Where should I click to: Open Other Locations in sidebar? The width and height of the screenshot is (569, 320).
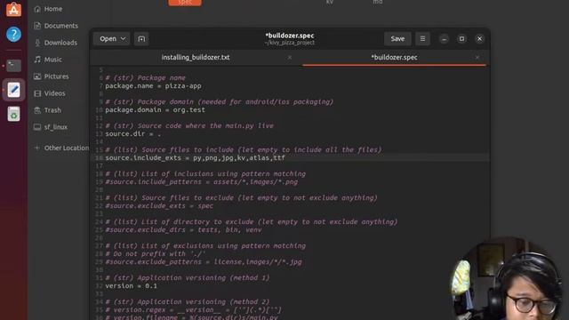coord(67,148)
